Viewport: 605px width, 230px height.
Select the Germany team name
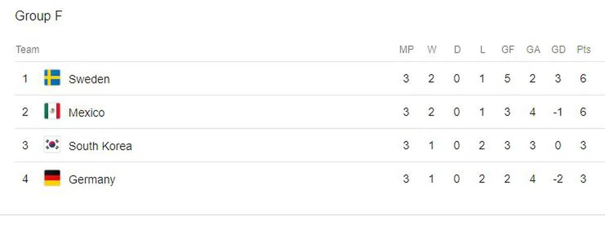click(92, 179)
